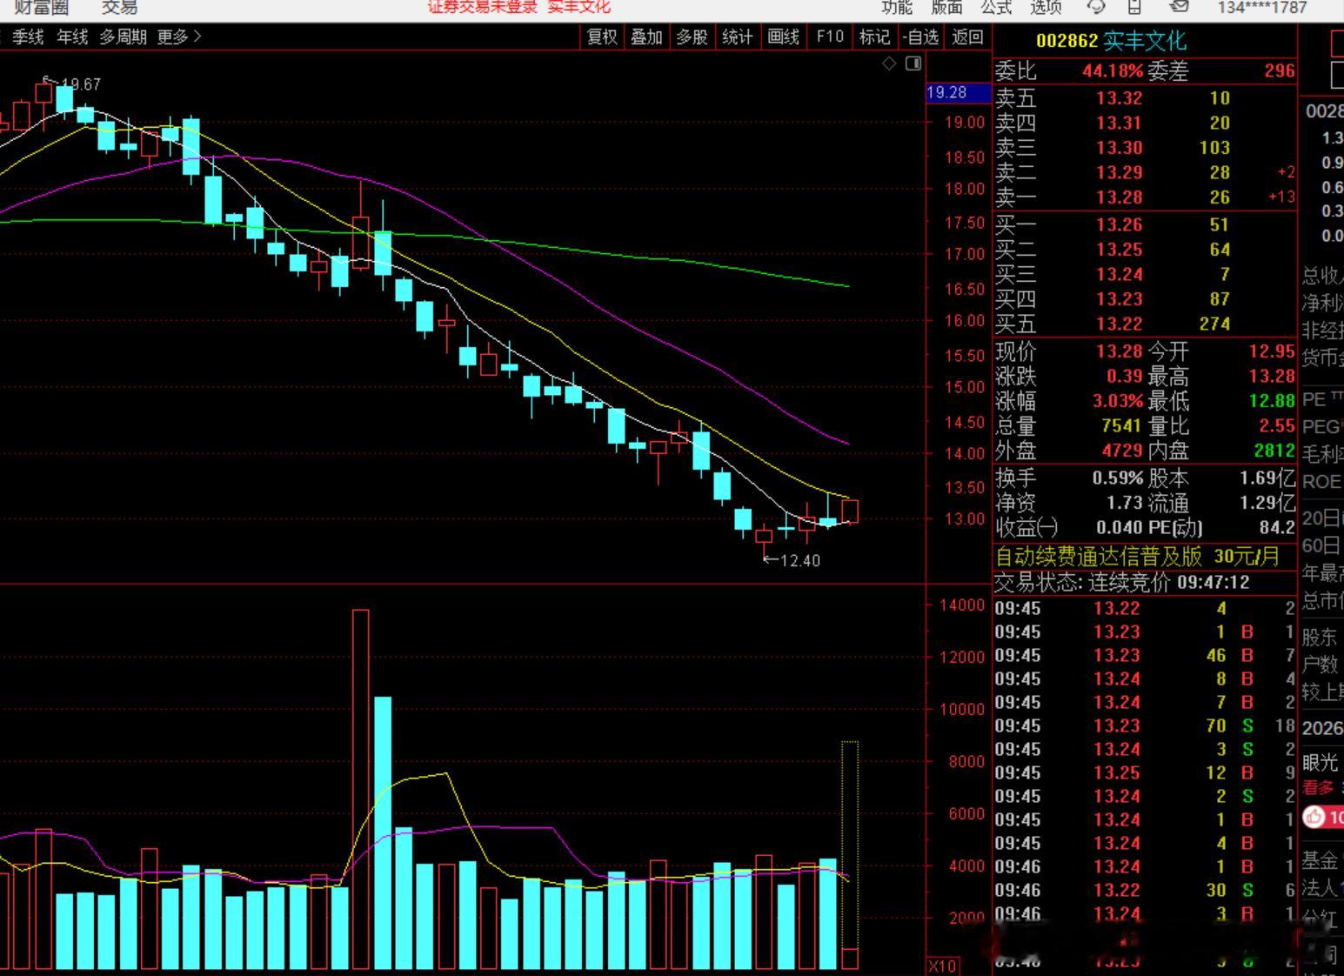
Task: Click the PE(动) 84.2 value
Action: 1276,527
